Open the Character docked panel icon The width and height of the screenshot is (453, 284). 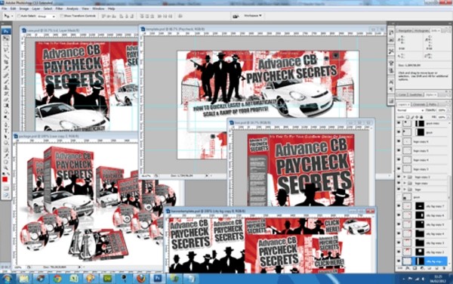coord(391,82)
